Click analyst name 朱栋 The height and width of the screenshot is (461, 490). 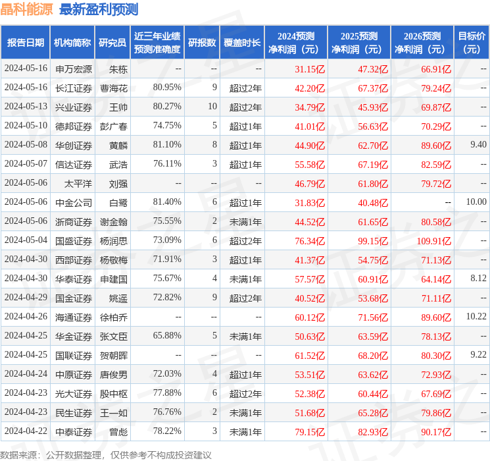[x=118, y=69]
